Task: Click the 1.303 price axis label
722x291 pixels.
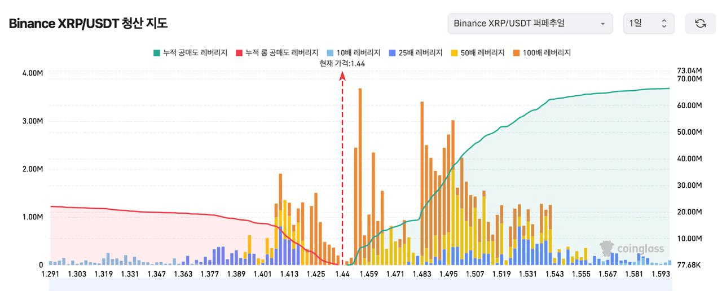Action: tap(77, 274)
